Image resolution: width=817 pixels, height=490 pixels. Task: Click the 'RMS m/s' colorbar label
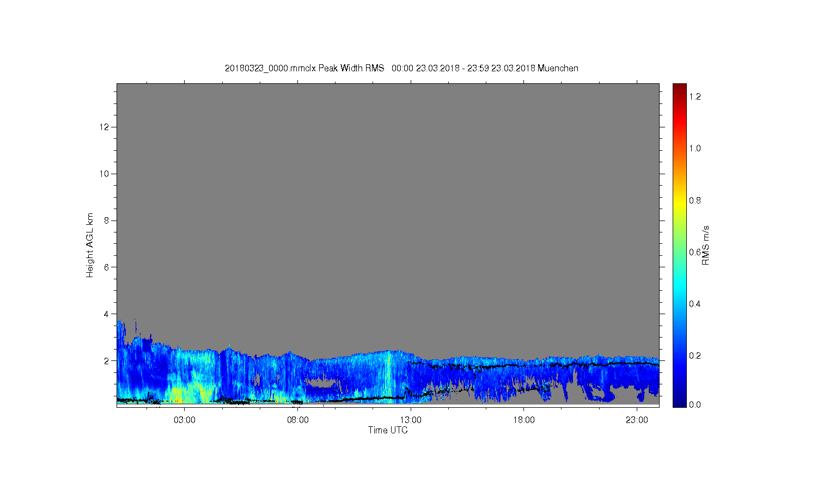pos(705,245)
